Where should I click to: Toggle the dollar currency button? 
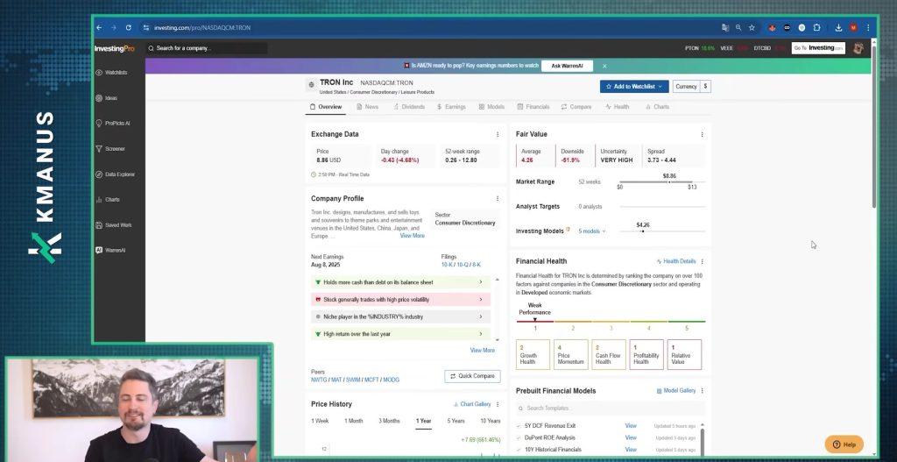click(705, 87)
